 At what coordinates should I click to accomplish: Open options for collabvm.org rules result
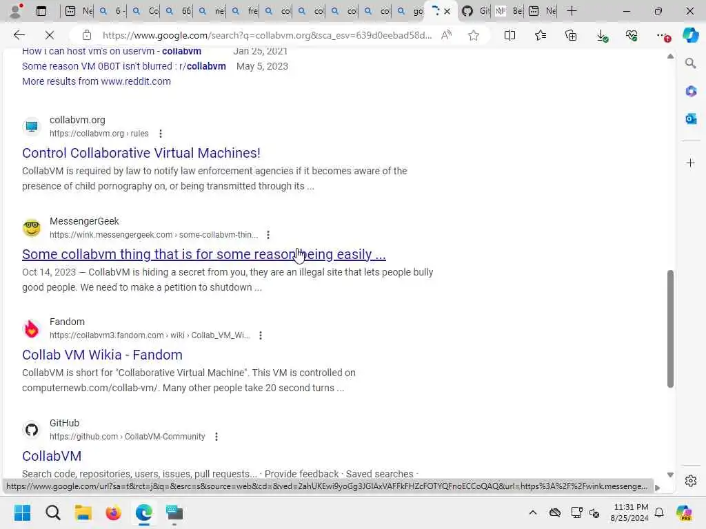(160, 134)
